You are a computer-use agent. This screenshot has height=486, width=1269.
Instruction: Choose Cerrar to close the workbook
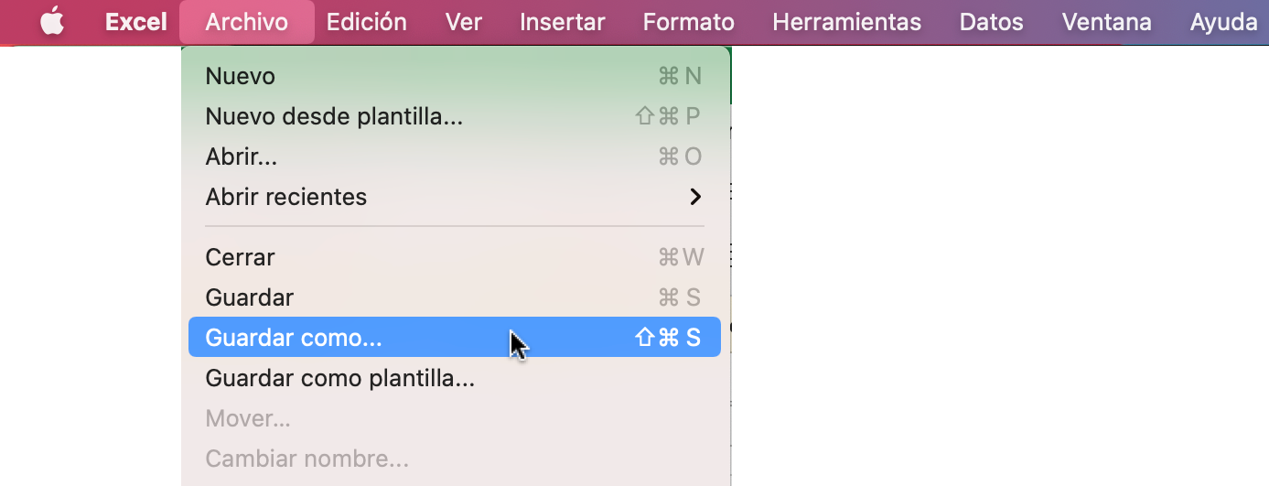click(x=240, y=257)
